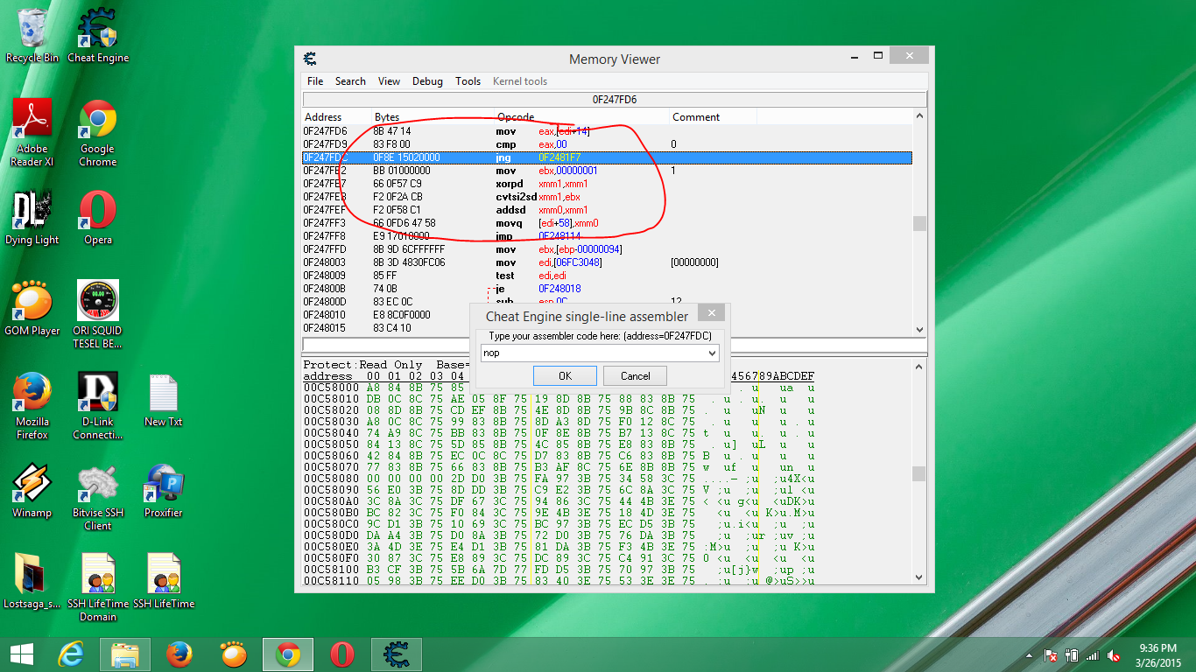The height and width of the screenshot is (672, 1196).
Task: Expand the assembler code input dropdown
Action: pyautogui.click(x=712, y=353)
